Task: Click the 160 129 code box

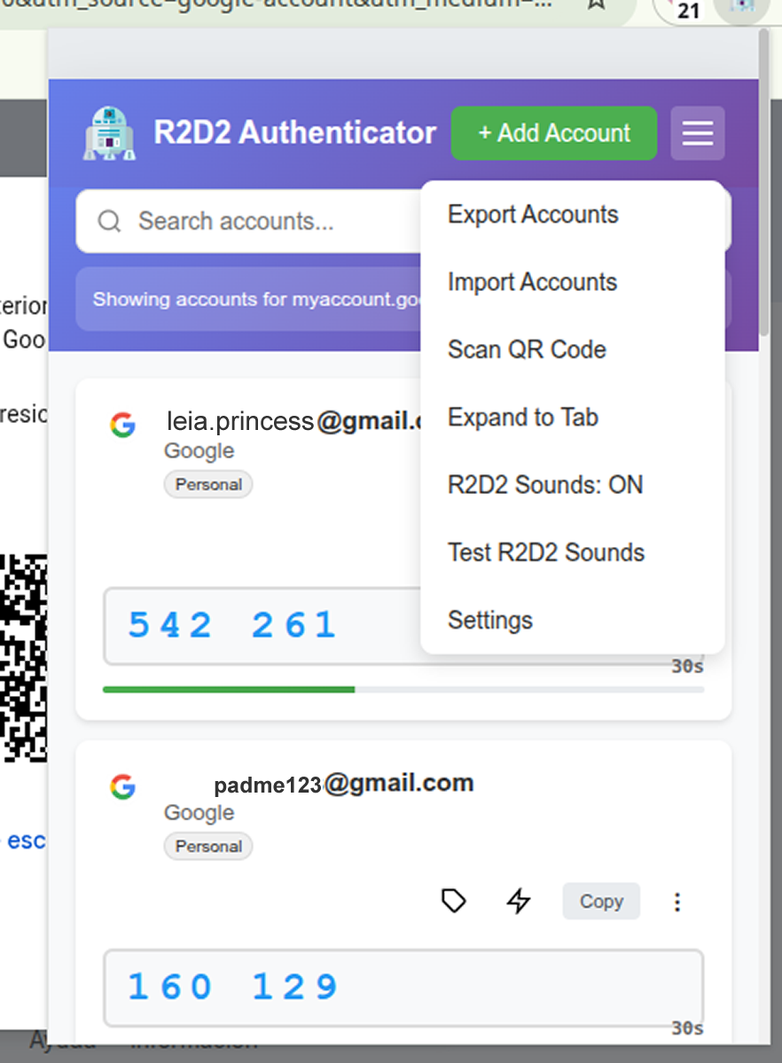Action: click(403, 988)
